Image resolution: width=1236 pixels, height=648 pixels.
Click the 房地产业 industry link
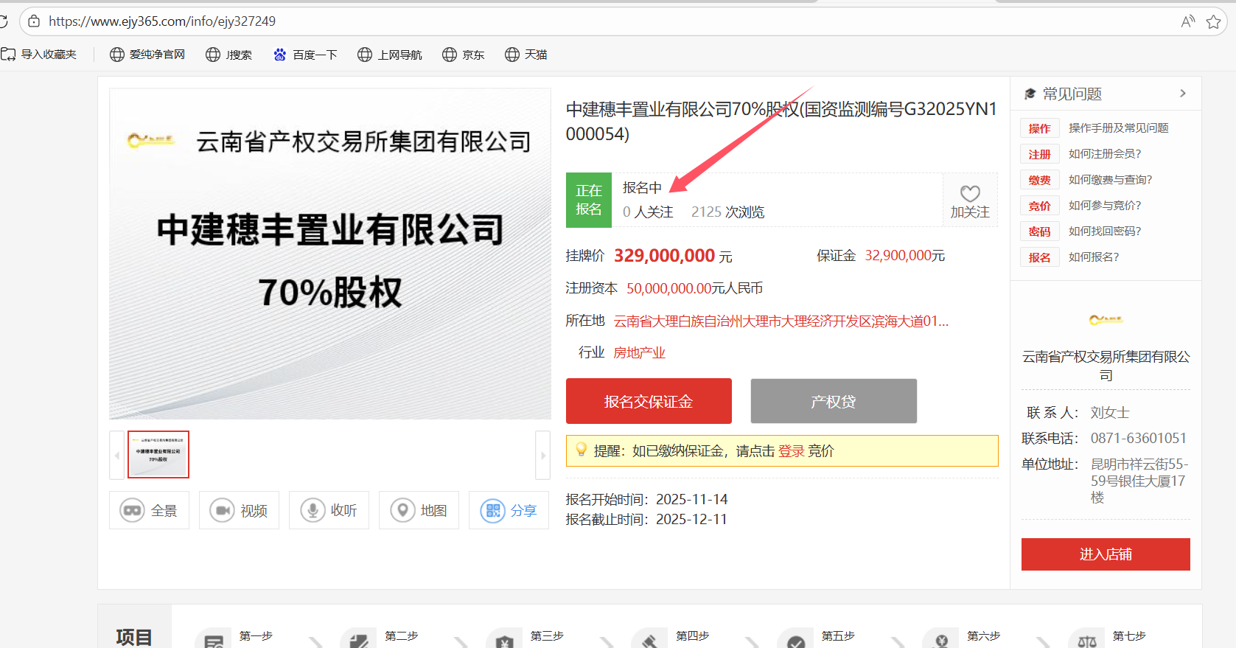pyautogui.click(x=640, y=353)
